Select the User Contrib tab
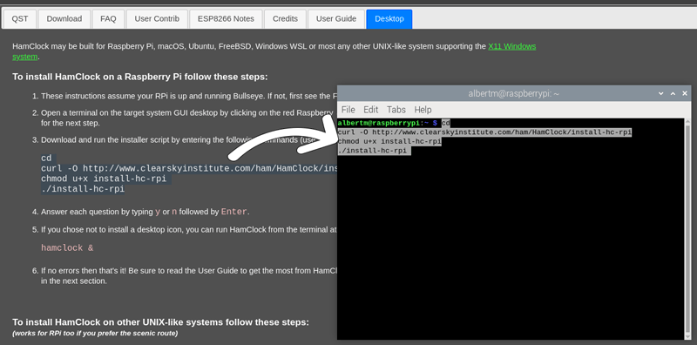697x345 pixels. tap(157, 18)
